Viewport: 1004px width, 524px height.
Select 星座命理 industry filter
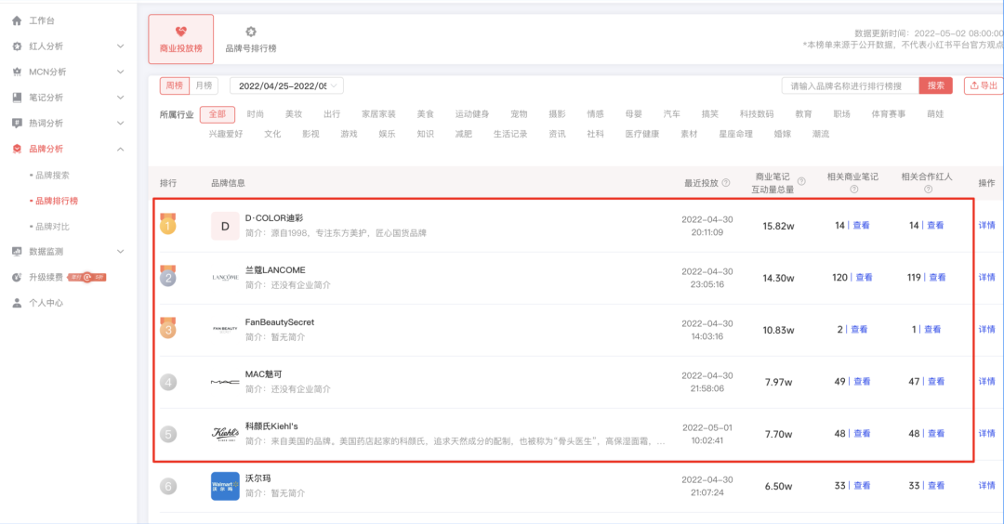point(735,134)
